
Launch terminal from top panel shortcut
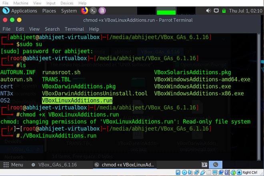(93, 11)
